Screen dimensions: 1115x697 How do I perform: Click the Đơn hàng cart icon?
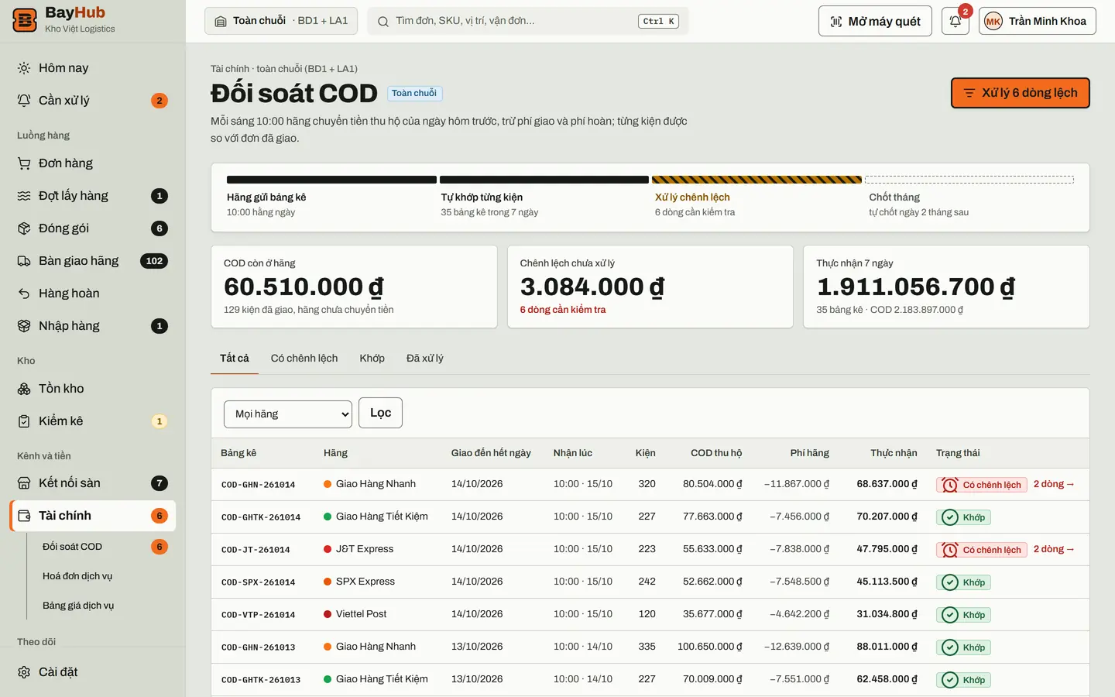pyautogui.click(x=24, y=163)
